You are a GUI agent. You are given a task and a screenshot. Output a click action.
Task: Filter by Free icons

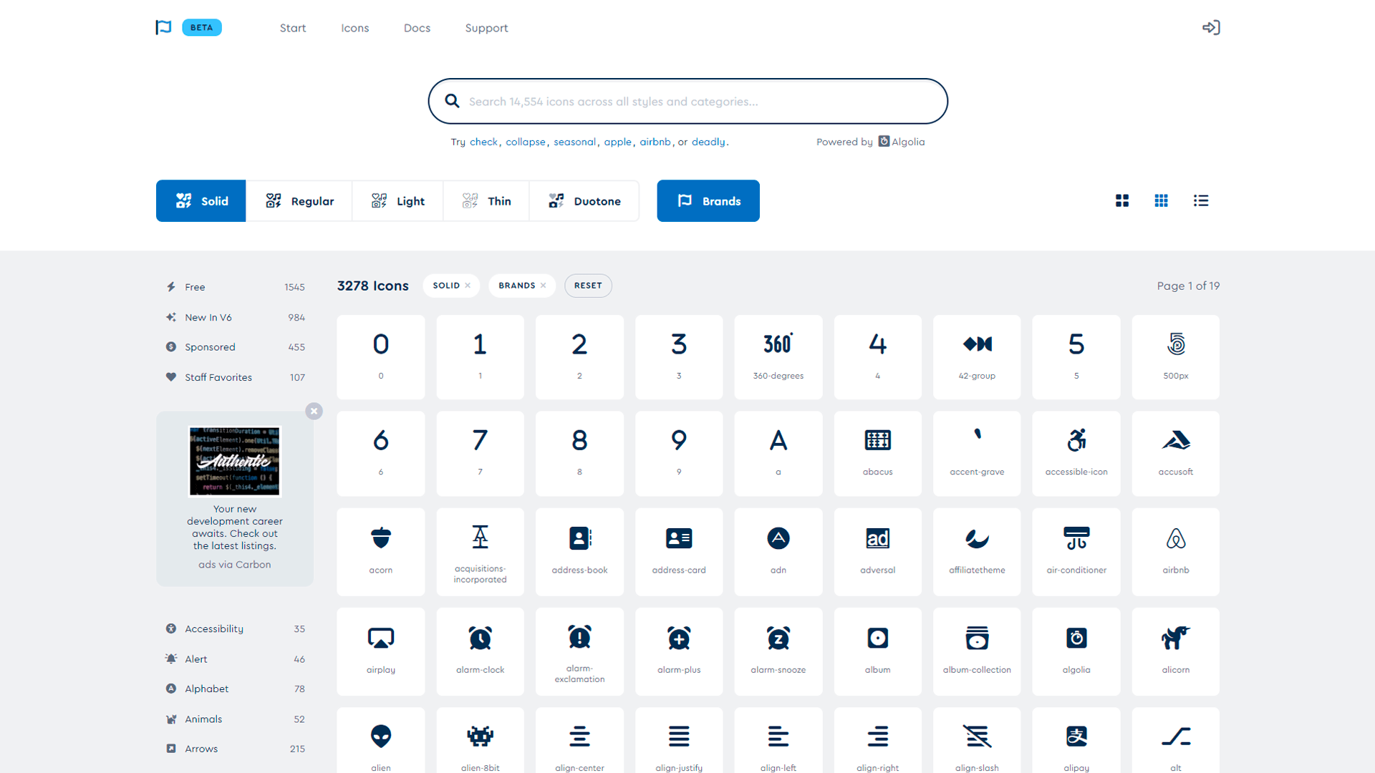pyautogui.click(x=235, y=287)
